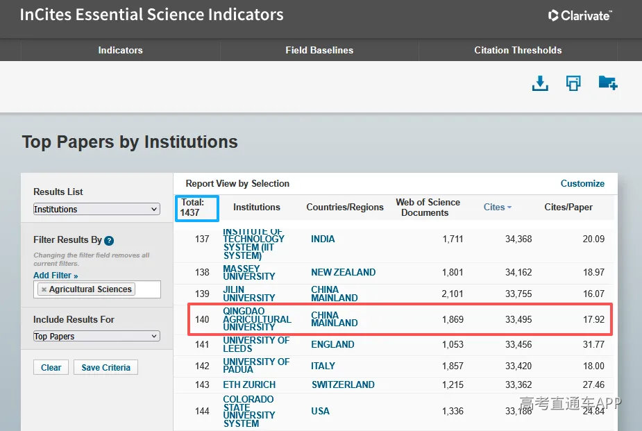Click the Customize link
Screen dimensions: 642x431
click(582, 183)
